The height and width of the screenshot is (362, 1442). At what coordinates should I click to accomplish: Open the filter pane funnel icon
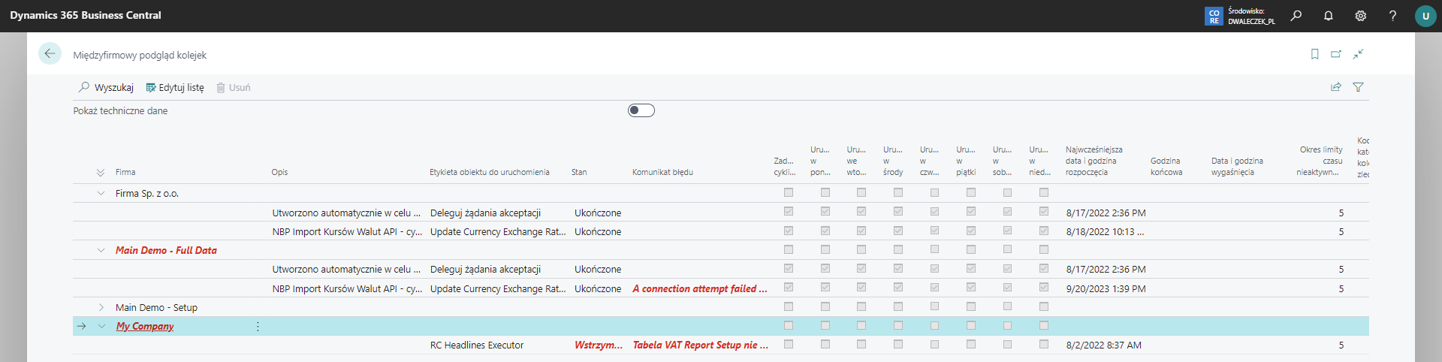click(1358, 87)
